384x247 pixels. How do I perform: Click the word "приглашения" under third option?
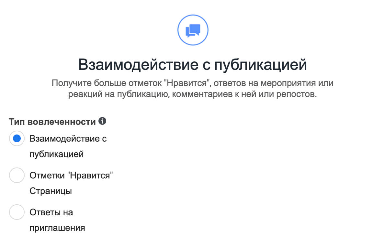57,228
